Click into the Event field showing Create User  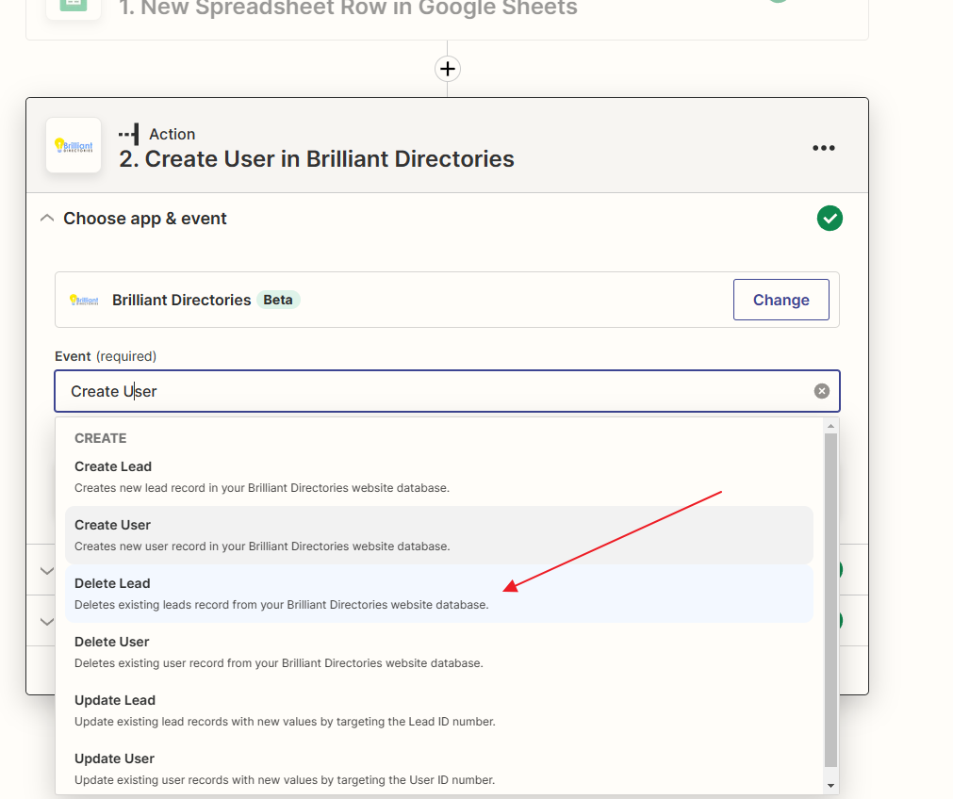448,391
